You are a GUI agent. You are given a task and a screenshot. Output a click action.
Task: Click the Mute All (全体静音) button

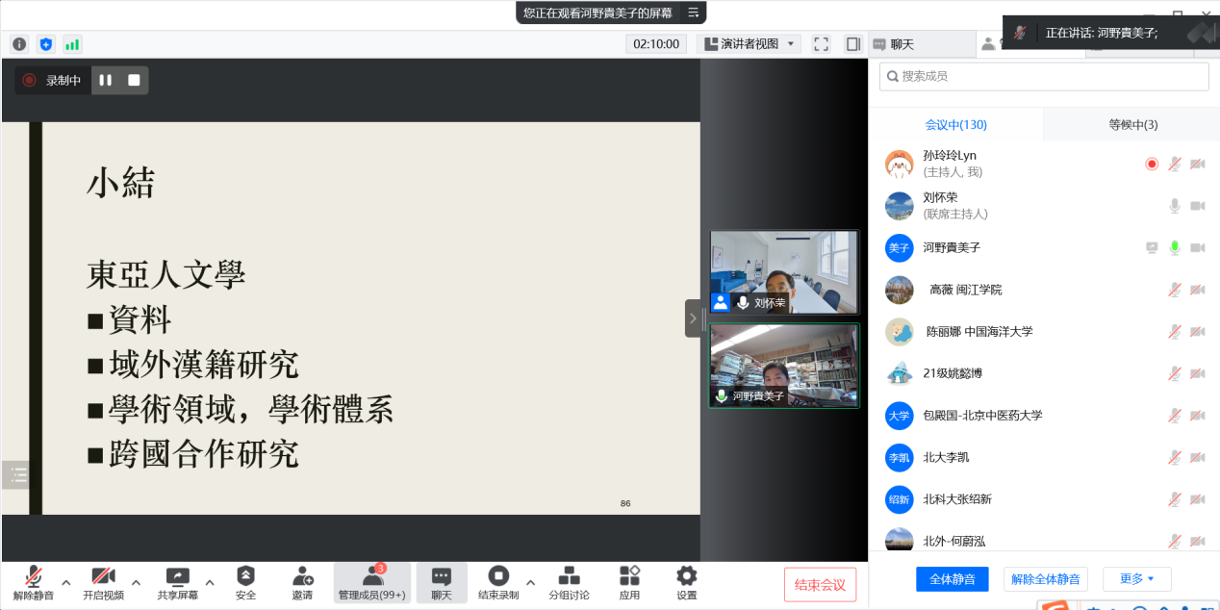point(952,579)
